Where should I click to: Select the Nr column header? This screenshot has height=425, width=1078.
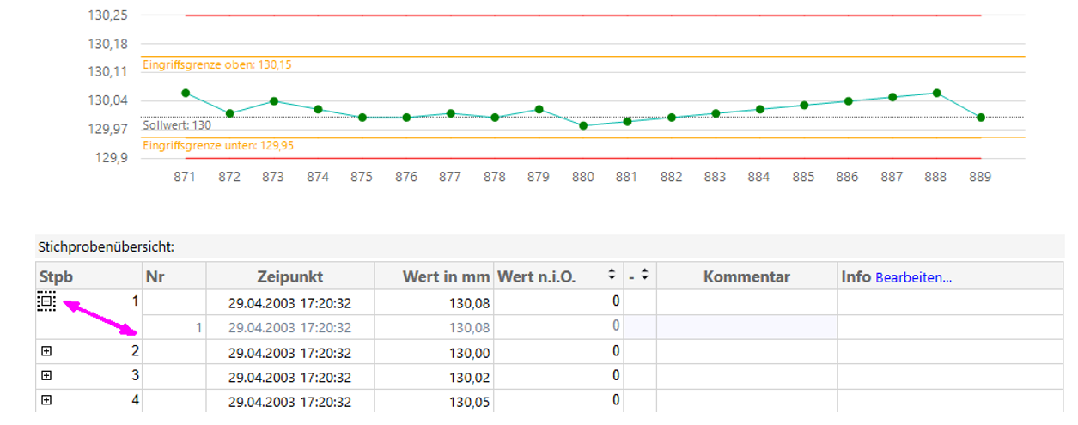point(174,276)
